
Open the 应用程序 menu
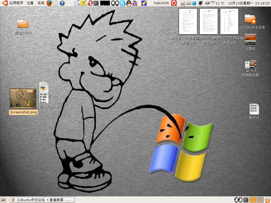pos(16,3)
